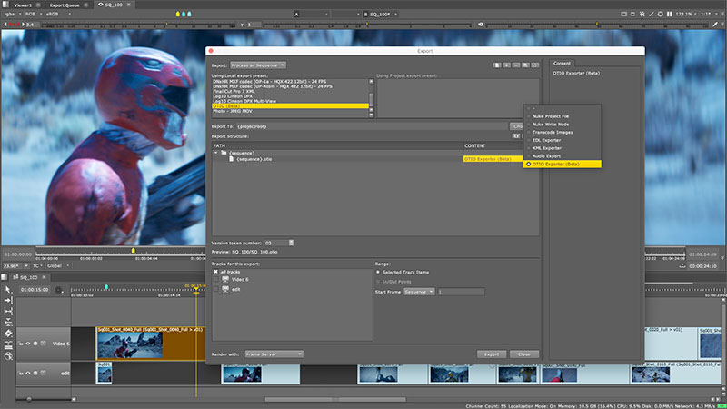Select the track-select forward tool
Screen dimensions: 727x409
[x=8, y=301]
